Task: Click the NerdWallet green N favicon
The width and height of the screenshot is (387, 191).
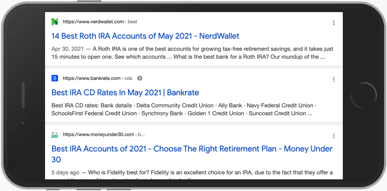Action: [55, 22]
